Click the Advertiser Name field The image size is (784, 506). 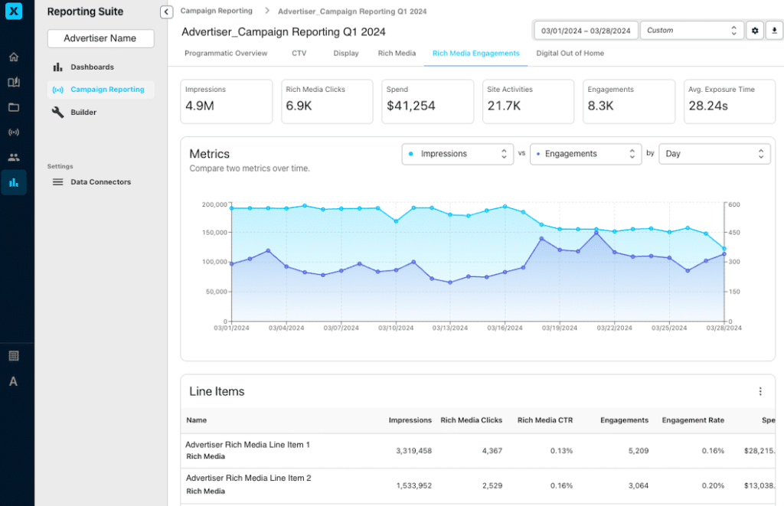(100, 38)
